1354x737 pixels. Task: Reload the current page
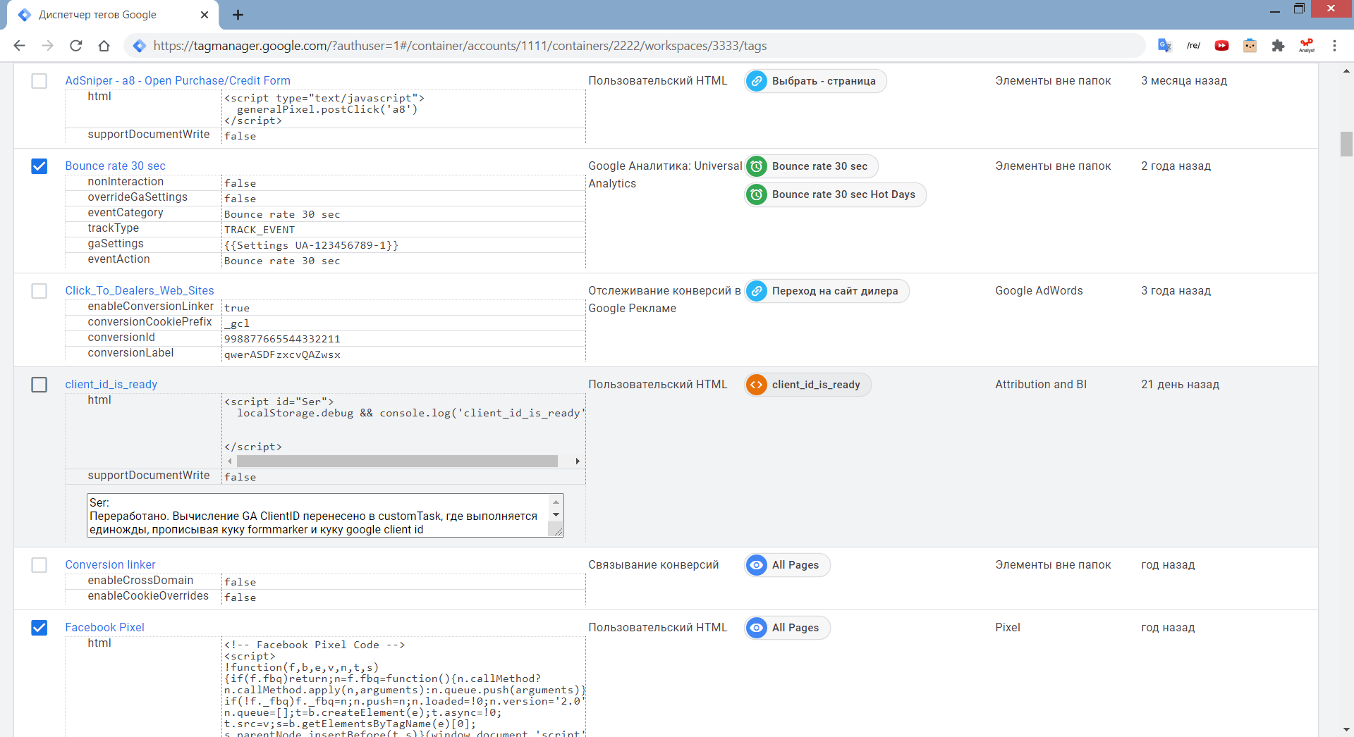click(75, 46)
